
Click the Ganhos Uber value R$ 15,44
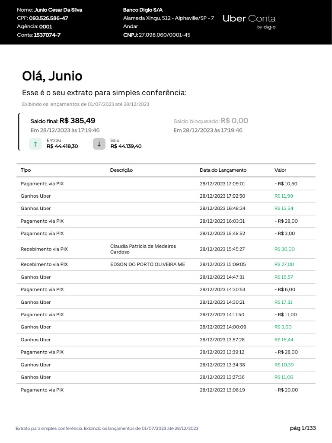click(284, 340)
